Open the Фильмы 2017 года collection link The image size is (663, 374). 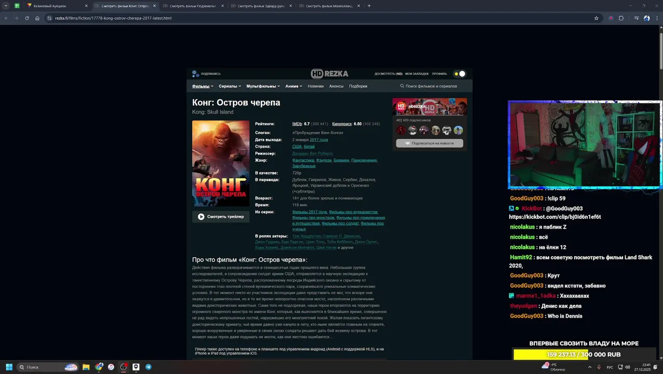click(x=309, y=212)
